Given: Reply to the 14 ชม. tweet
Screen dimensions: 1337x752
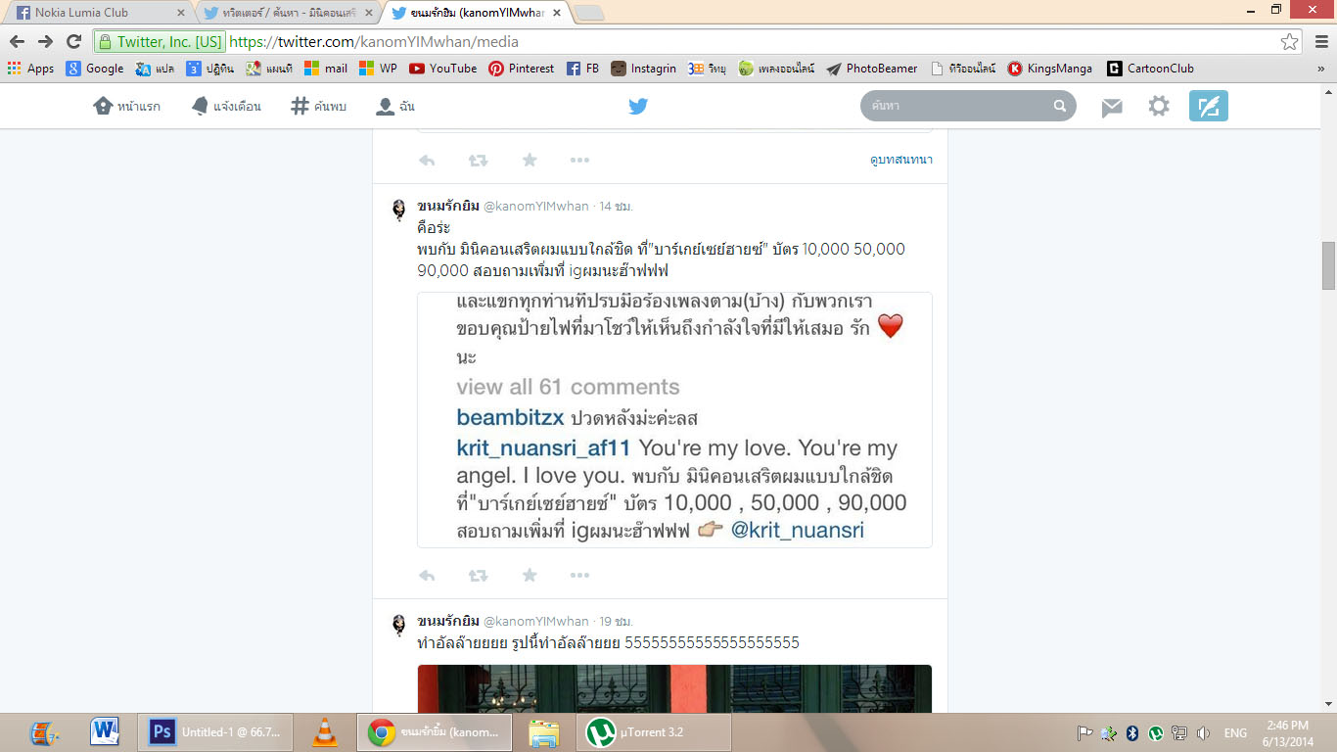Looking at the screenshot, I should (427, 576).
